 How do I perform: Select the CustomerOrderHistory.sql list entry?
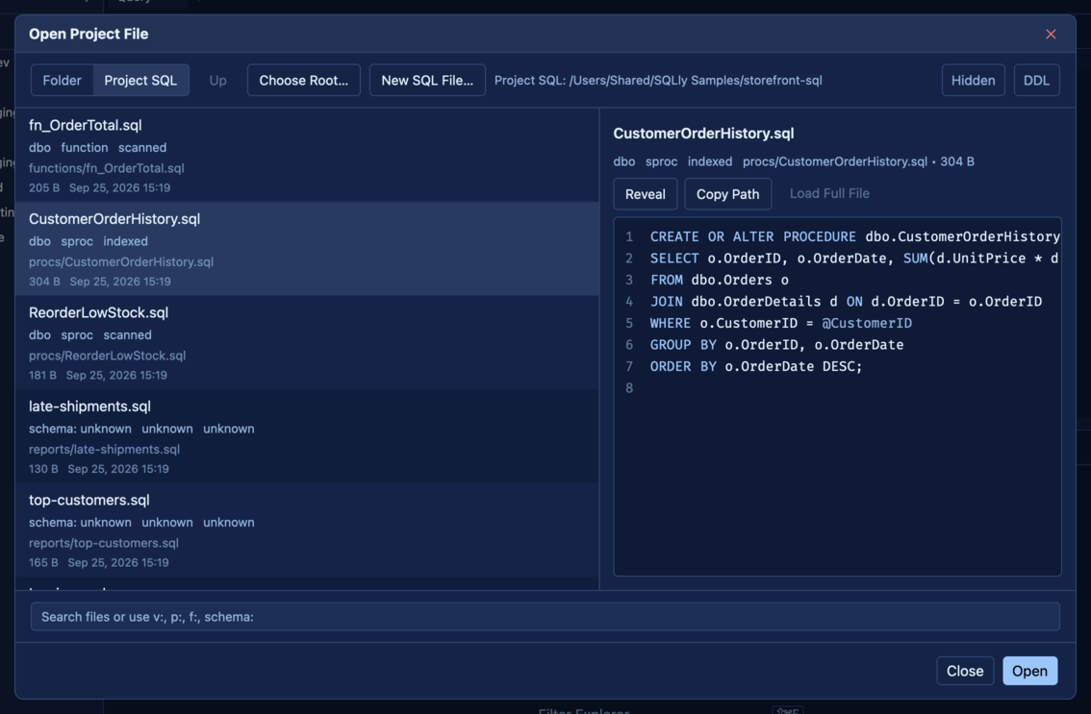tap(307, 249)
